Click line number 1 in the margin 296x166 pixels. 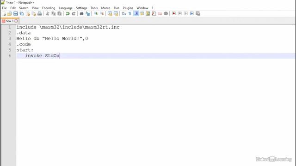(x=10, y=27)
